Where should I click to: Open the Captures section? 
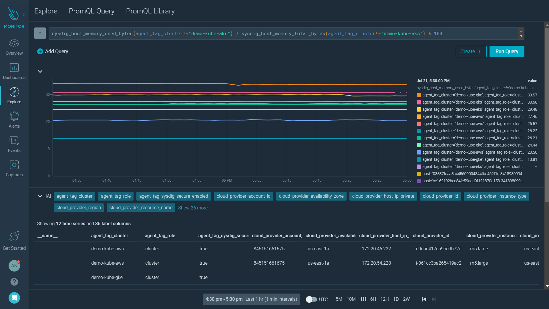click(x=14, y=169)
